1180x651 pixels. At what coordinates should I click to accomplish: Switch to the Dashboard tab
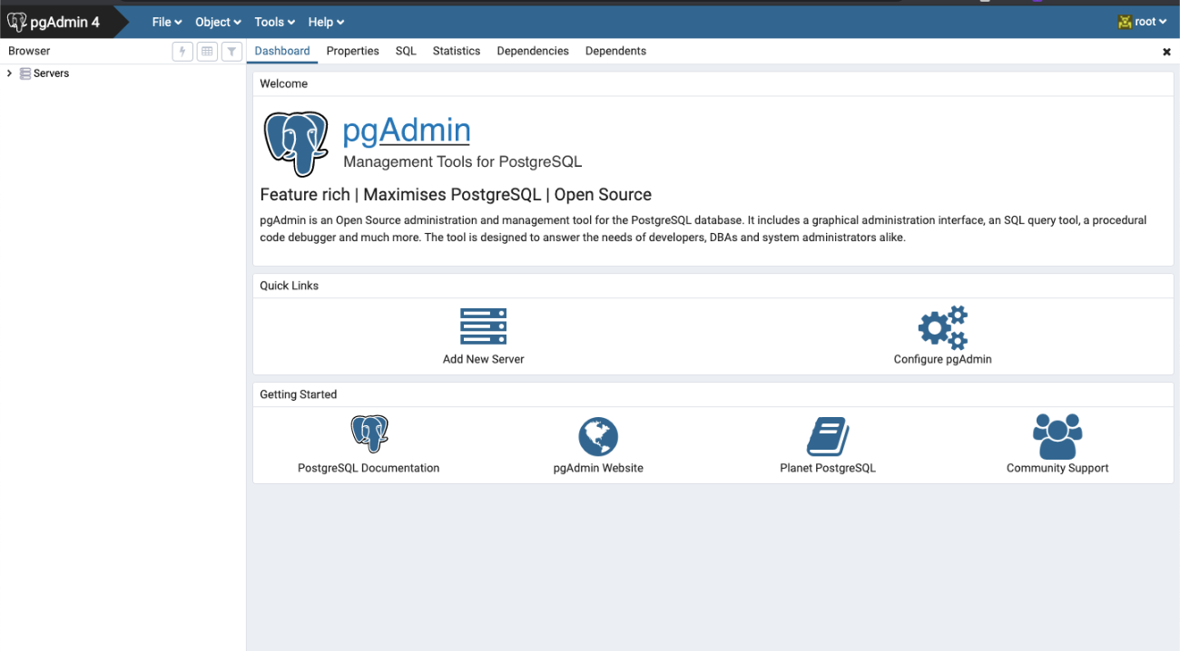tap(282, 51)
